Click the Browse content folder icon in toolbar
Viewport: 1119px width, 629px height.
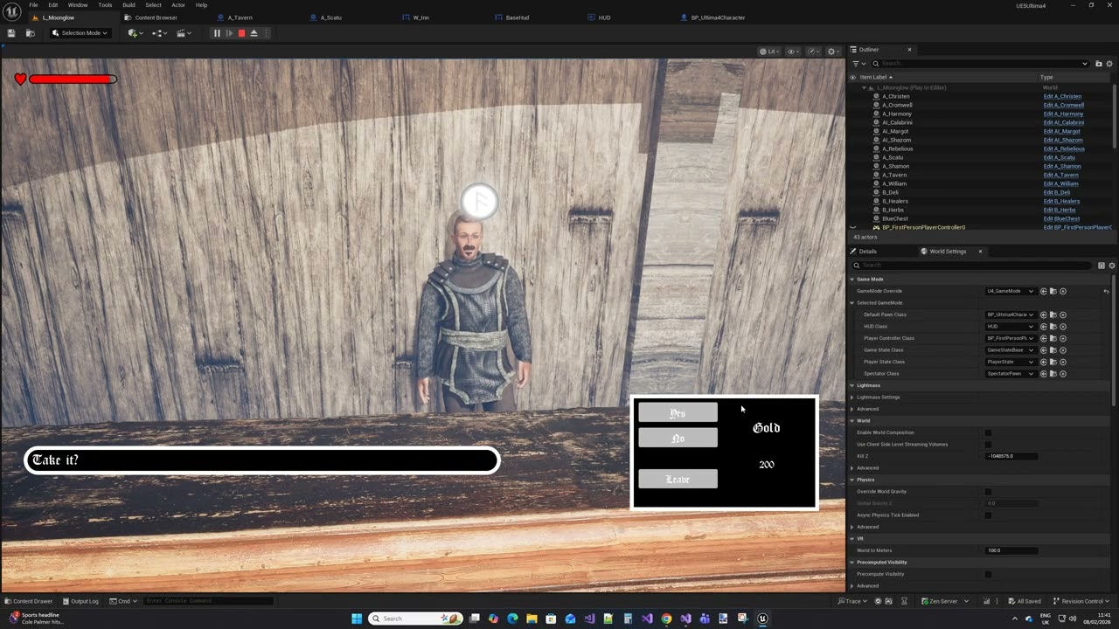[30, 33]
